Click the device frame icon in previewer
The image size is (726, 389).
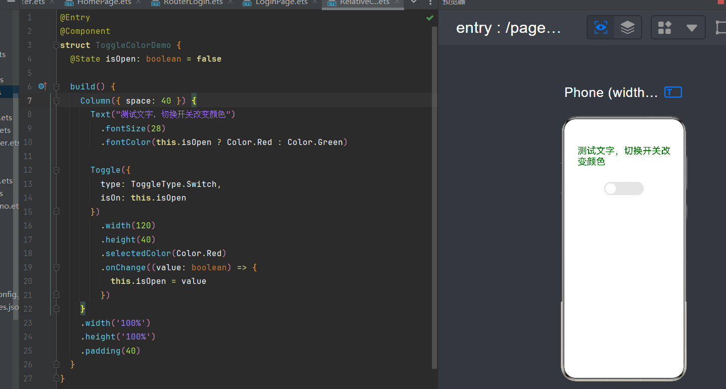[721, 27]
